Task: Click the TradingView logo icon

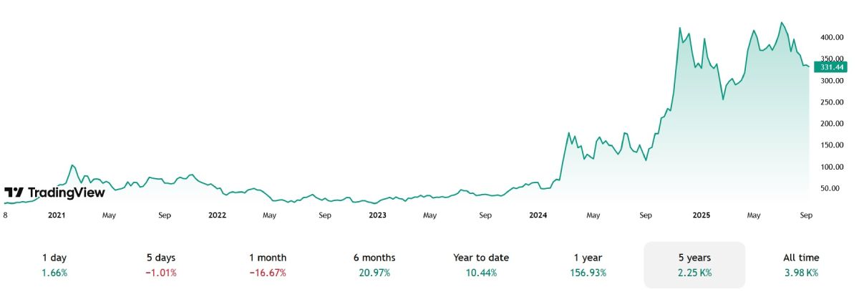Action: (x=14, y=193)
